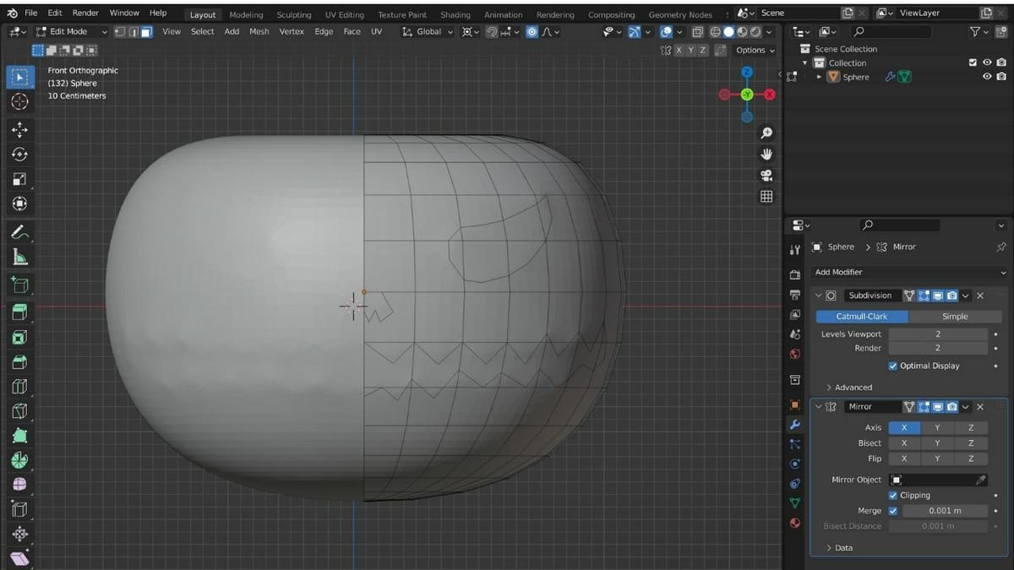Image resolution: width=1014 pixels, height=570 pixels.
Task: Select the Knife tool
Action: coord(19,410)
